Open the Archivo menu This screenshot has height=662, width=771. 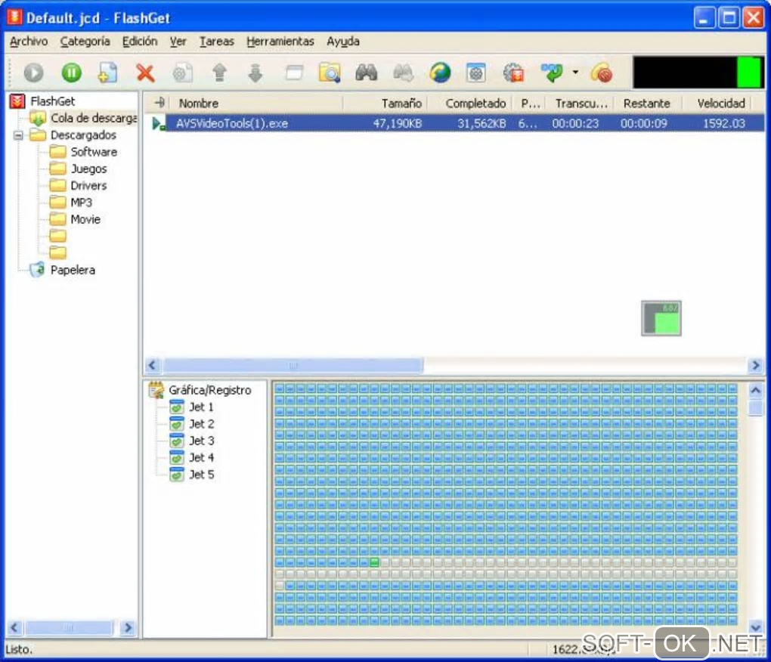click(29, 42)
